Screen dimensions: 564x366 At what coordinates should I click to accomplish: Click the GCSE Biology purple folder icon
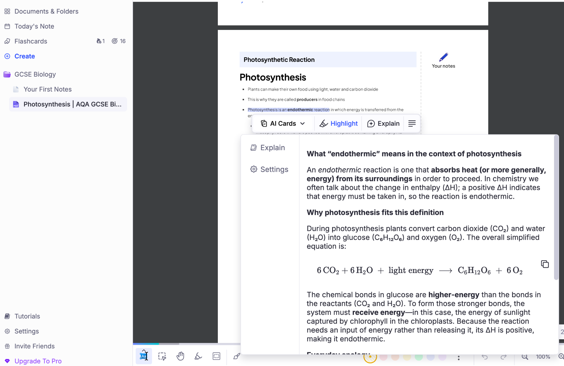click(x=7, y=74)
